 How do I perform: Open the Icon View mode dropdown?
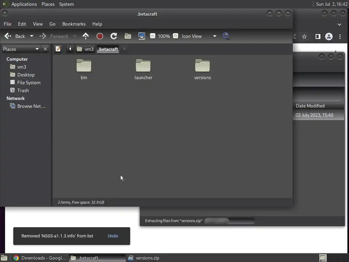[199, 36]
